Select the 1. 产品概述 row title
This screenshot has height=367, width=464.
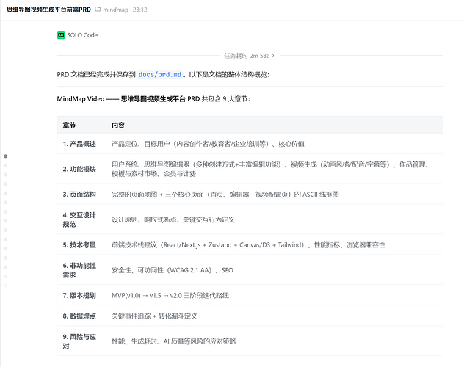point(79,144)
